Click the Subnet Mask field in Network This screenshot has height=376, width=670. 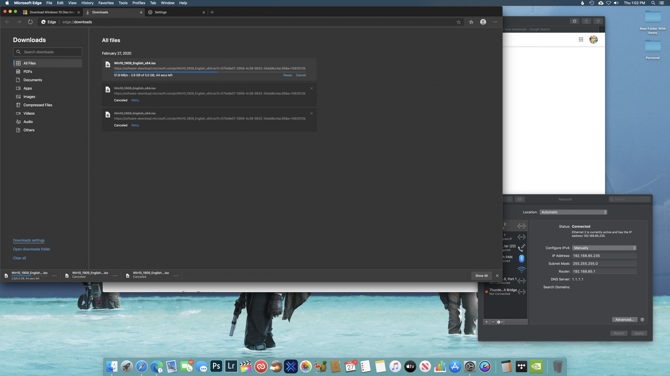pyautogui.click(x=604, y=264)
